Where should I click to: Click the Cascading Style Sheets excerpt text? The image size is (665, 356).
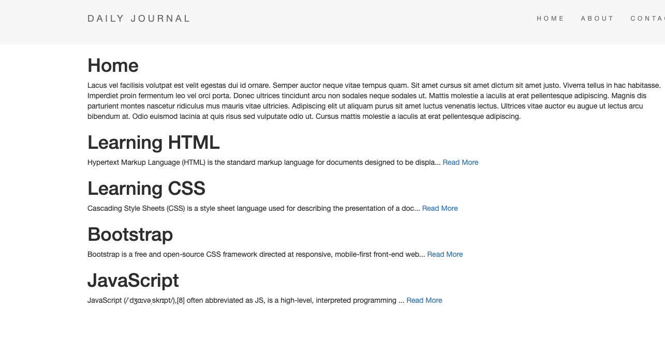pyautogui.click(x=248, y=208)
